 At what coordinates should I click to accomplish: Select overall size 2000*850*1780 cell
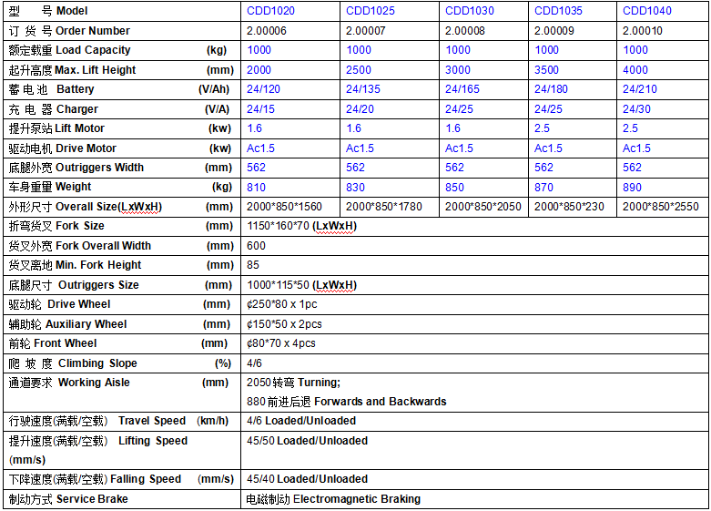[384, 207]
